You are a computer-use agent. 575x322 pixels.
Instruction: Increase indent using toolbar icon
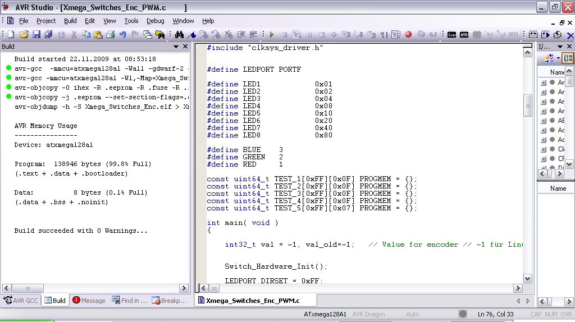241,34
